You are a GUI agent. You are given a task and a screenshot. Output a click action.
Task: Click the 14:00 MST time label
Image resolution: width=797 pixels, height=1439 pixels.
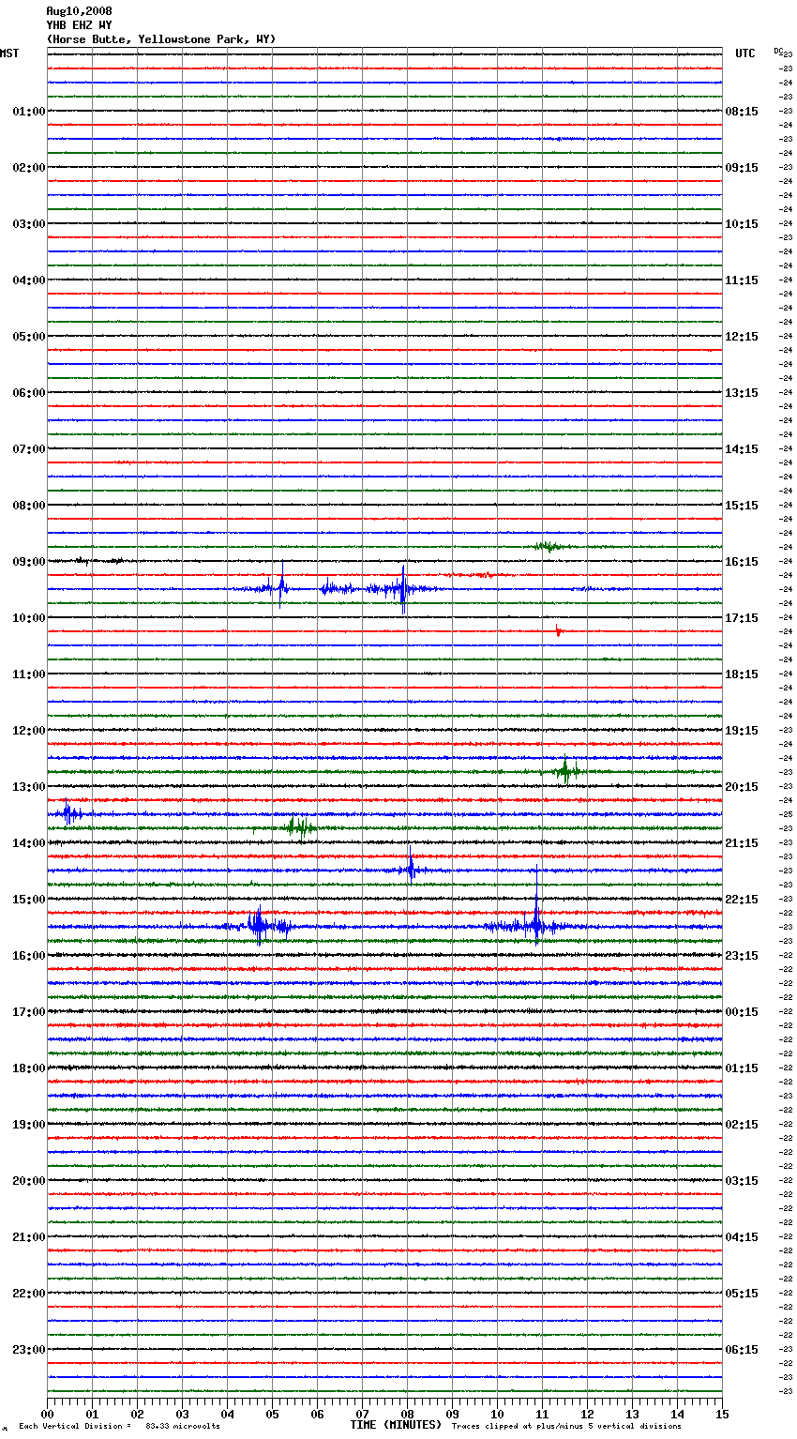pyautogui.click(x=29, y=843)
